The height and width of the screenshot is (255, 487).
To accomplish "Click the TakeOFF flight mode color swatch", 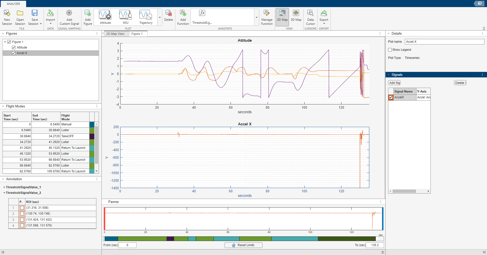I will tap(92, 136).
